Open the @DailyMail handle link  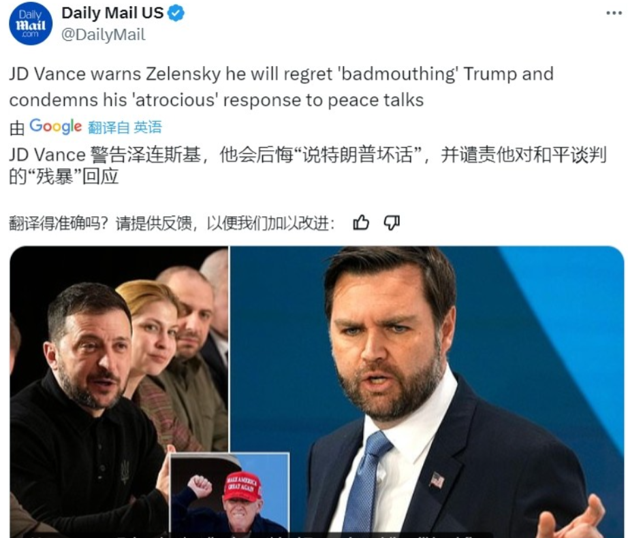point(104,35)
